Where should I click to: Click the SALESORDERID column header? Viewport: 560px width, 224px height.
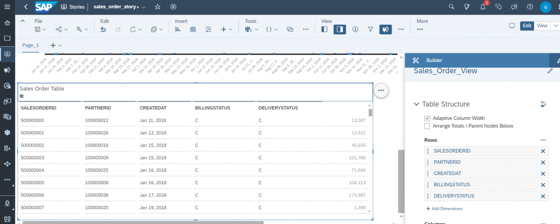pos(39,108)
